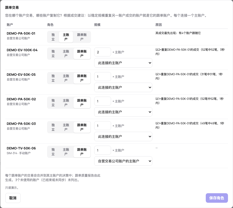
Task: Set DEMO-TV-50K-06 role to 独立
Action: click(x=53, y=152)
